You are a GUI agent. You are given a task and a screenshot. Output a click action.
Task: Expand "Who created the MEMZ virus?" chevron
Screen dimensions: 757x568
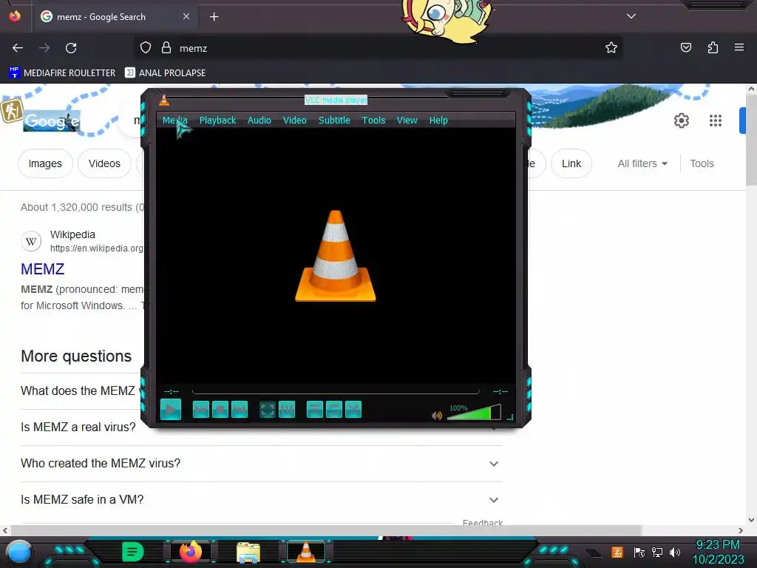tap(493, 464)
